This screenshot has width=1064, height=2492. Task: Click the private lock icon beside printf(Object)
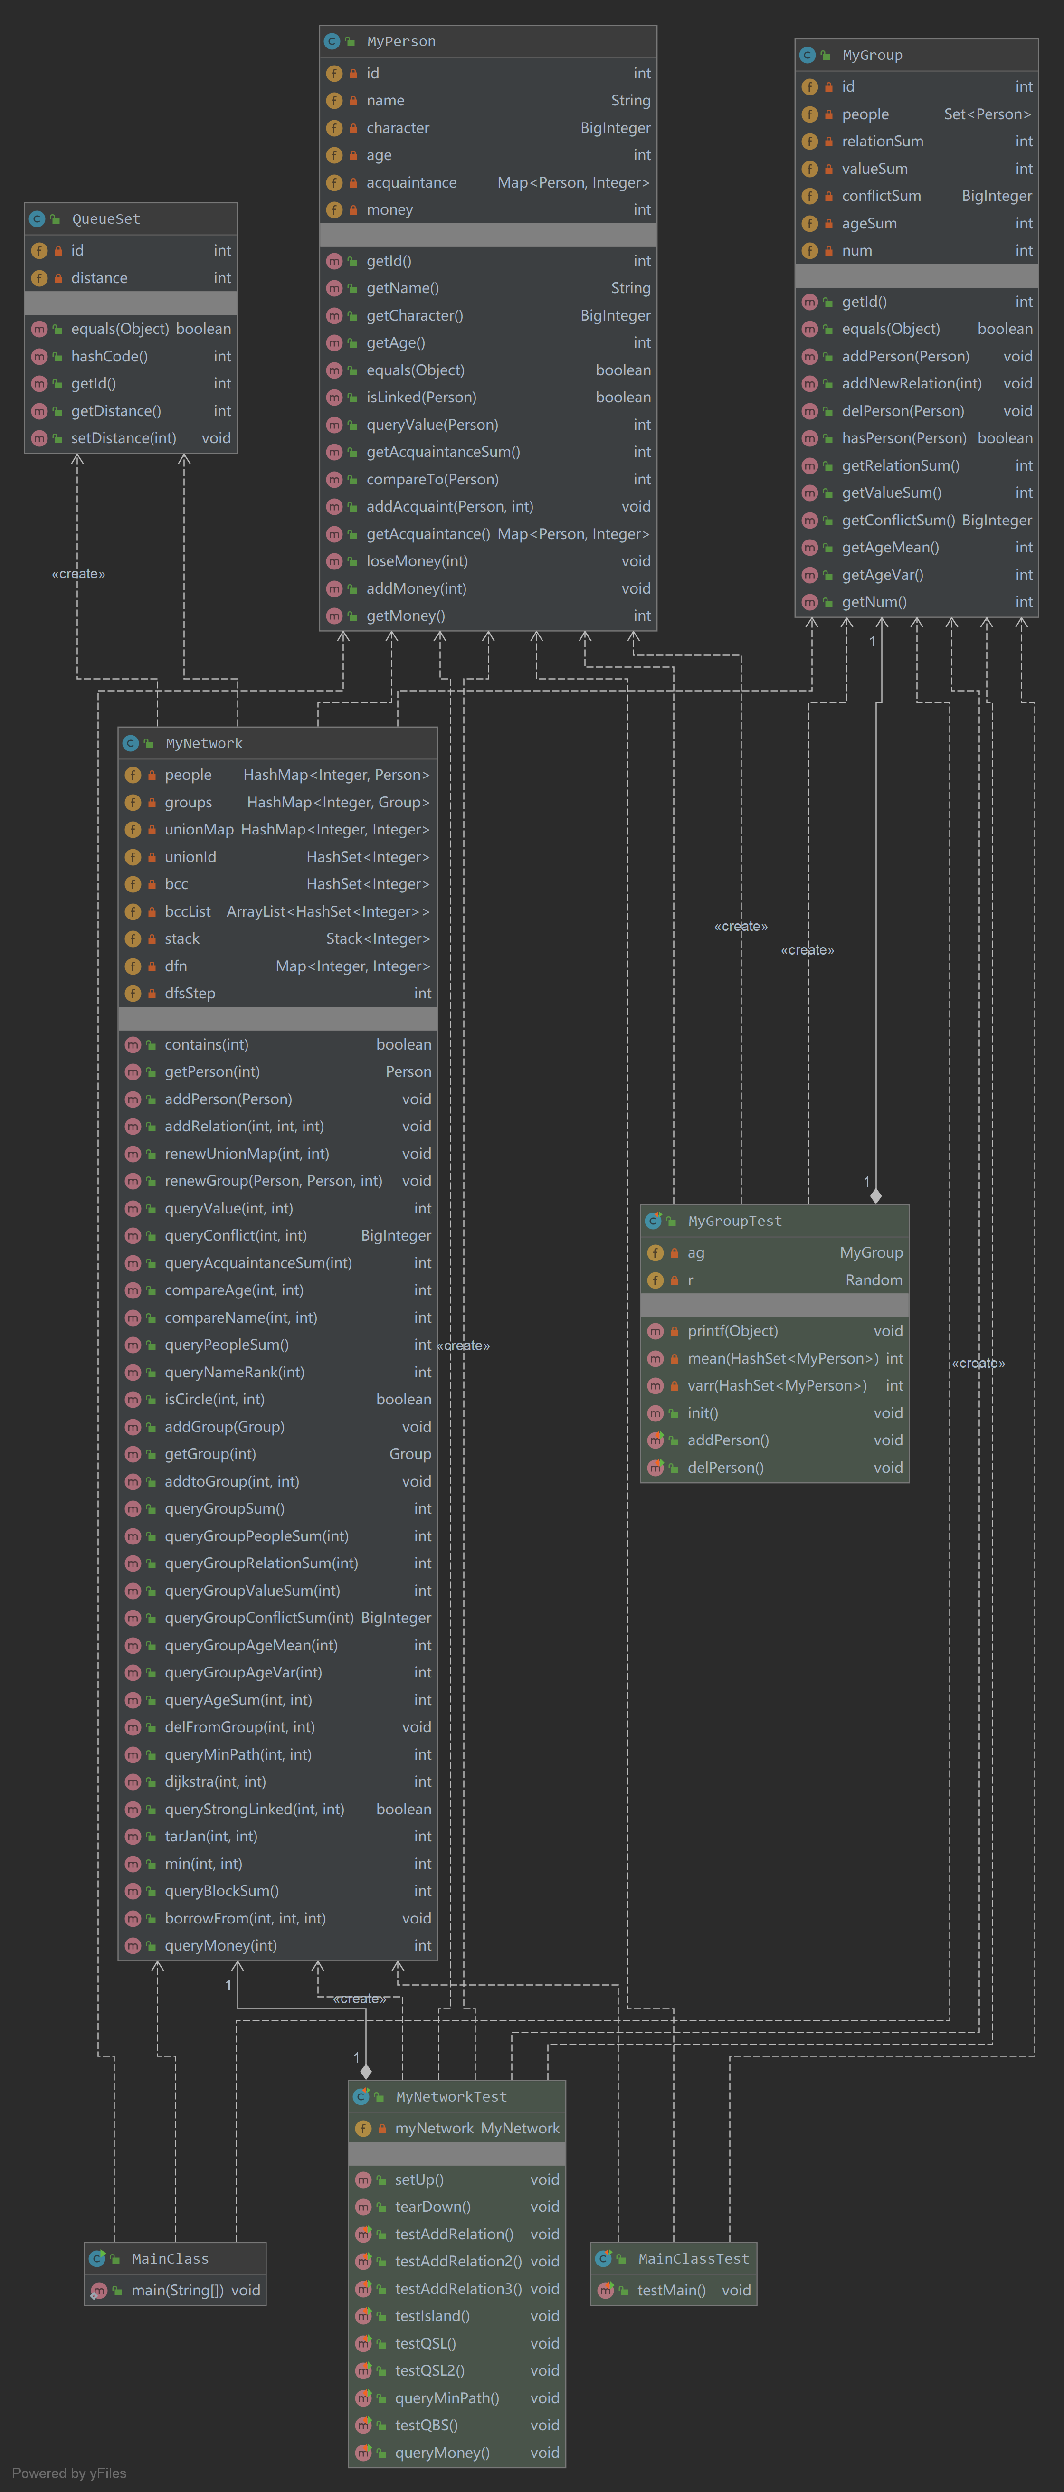[674, 1332]
